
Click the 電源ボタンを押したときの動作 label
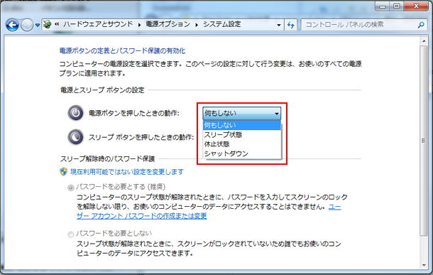point(134,113)
